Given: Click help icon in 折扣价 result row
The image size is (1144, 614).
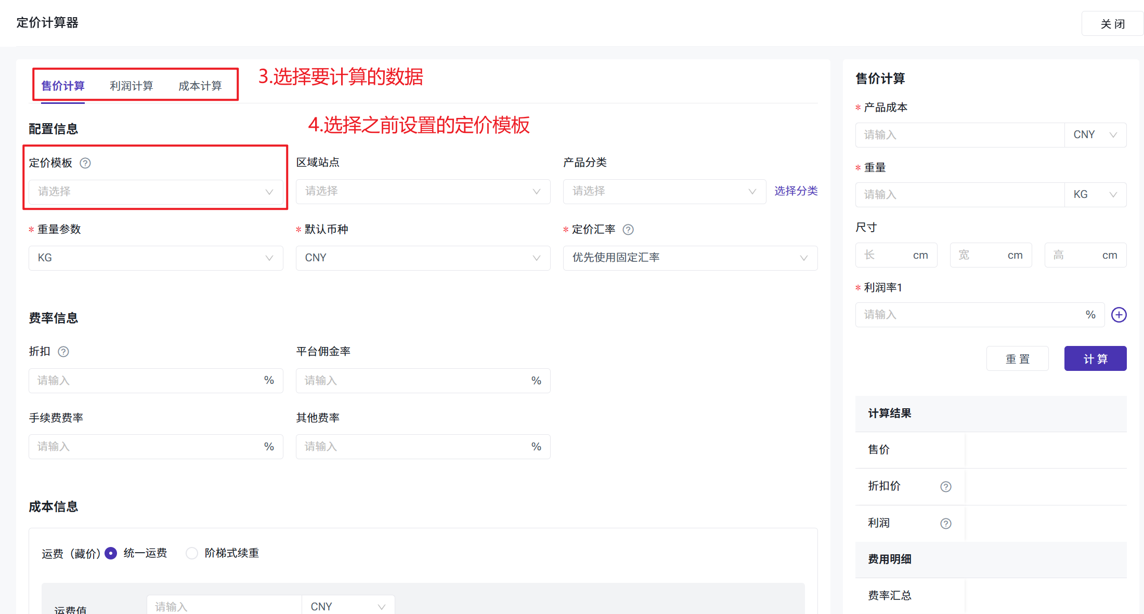Looking at the screenshot, I should [946, 487].
